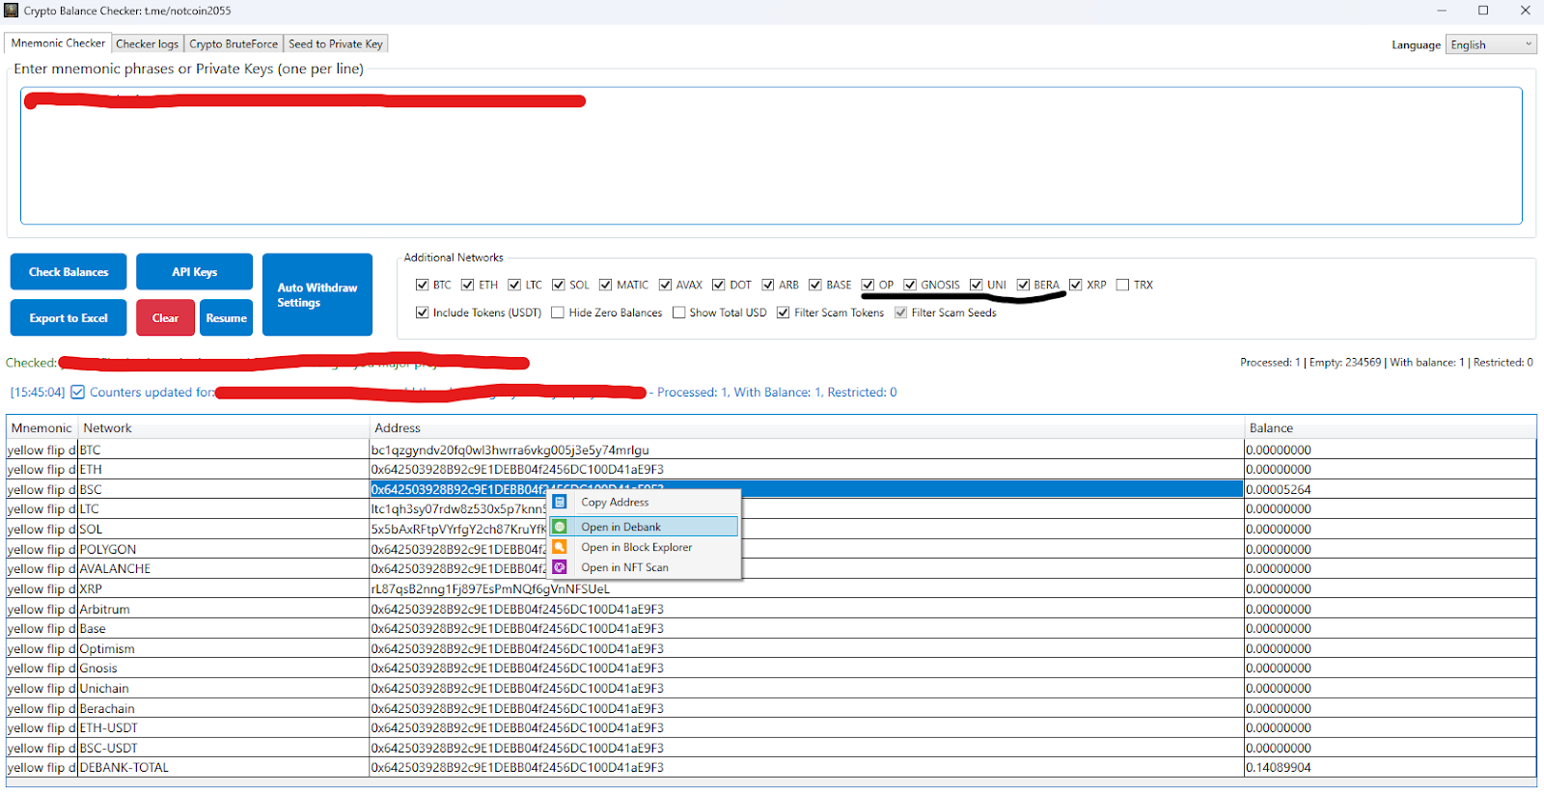Toggle the Counters updated log checkbox
This screenshot has width=1544, height=793.
click(78, 392)
